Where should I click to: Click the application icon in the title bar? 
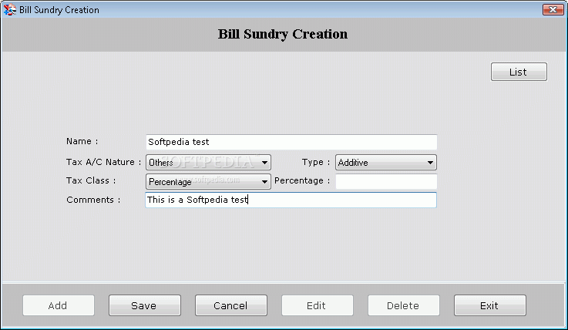10,10
